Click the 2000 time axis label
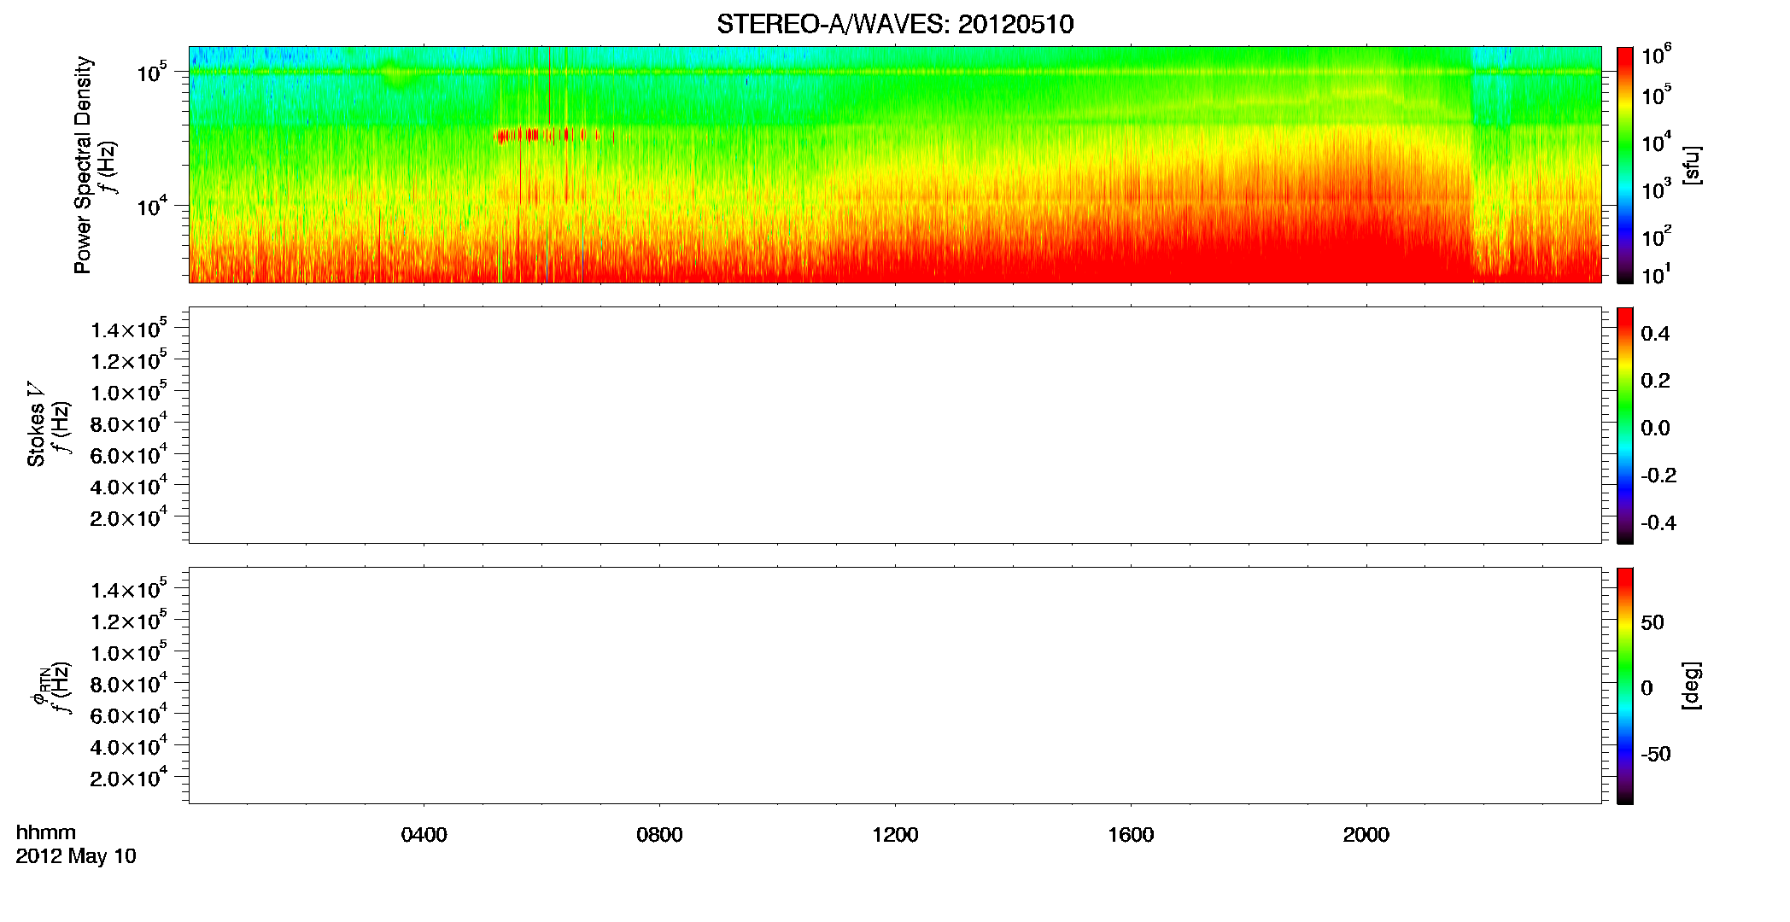 [1366, 835]
